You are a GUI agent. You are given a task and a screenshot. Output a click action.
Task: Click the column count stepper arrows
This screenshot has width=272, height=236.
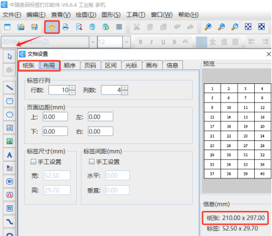pos(125,90)
